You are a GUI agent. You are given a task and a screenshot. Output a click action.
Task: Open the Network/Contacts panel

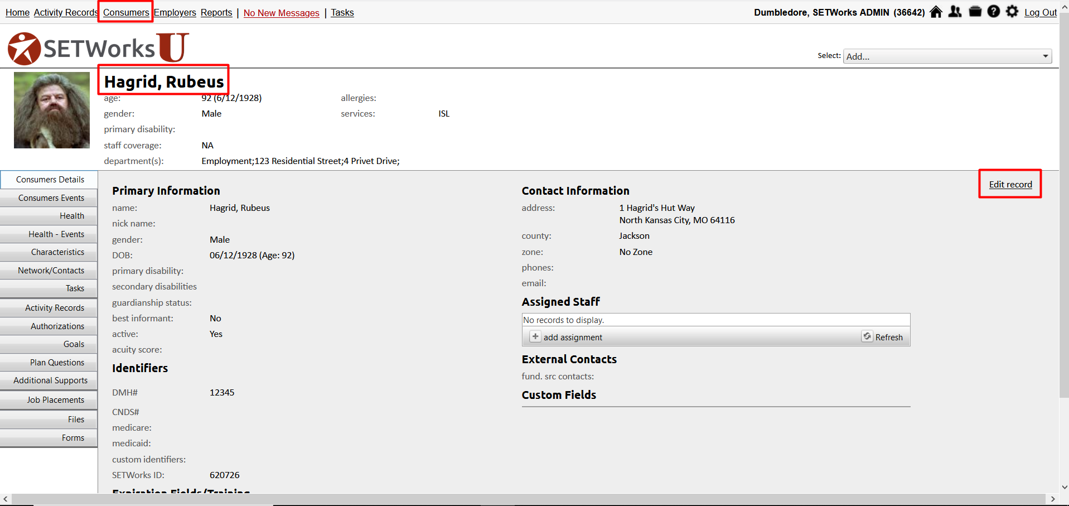pos(50,270)
